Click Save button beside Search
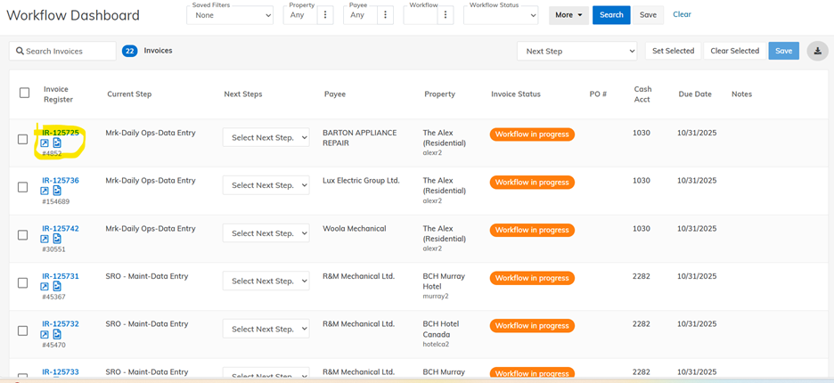 point(648,15)
